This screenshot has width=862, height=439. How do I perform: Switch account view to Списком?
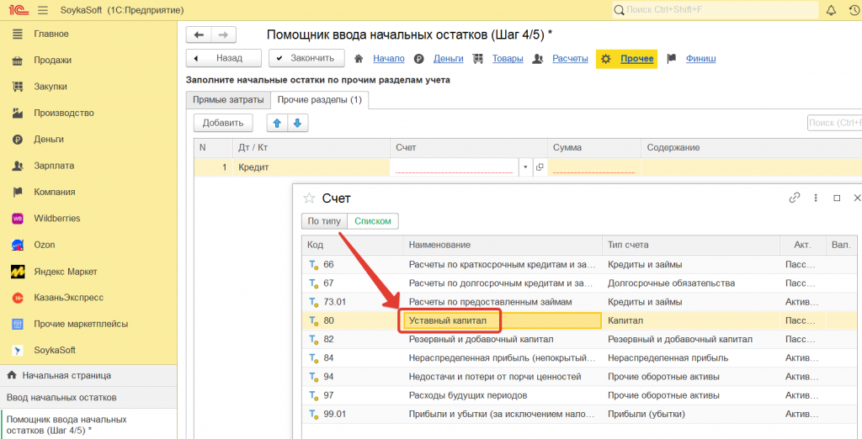(x=373, y=221)
